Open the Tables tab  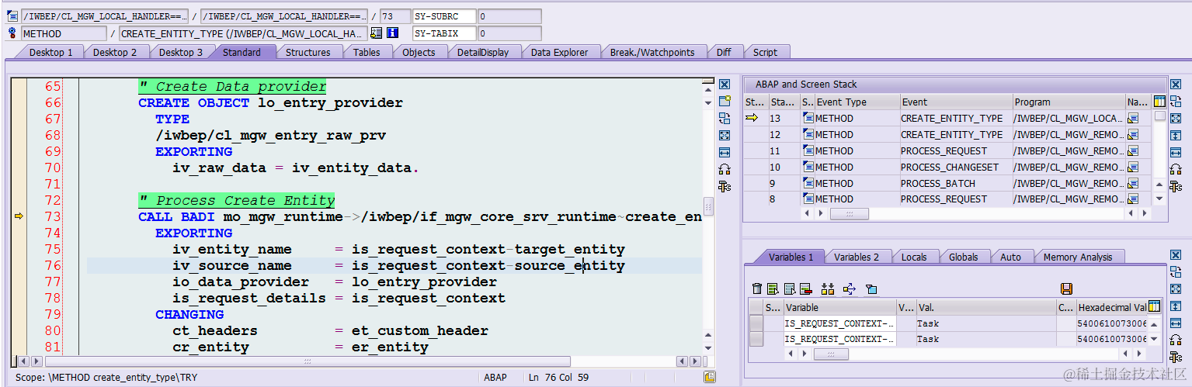(367, 52)
